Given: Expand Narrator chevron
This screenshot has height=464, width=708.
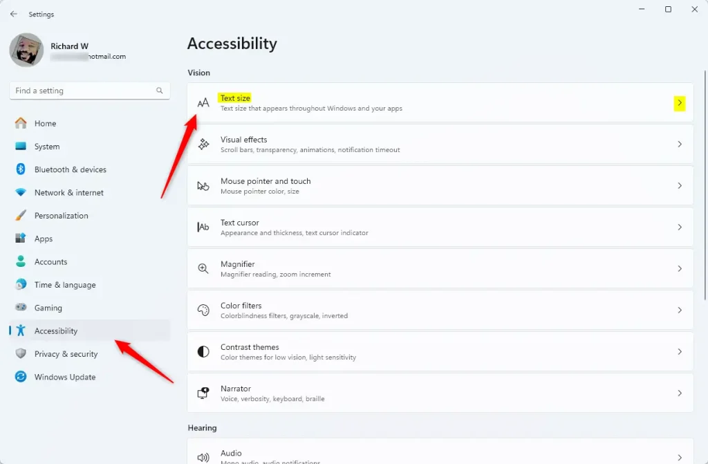Looking at the screenshot, I should pyautogui.click(x=680, y=393).
